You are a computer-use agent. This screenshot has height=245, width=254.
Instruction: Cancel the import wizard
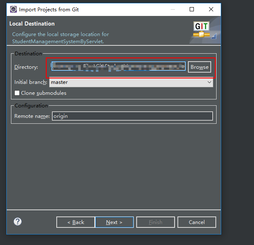tap(197, 222)
